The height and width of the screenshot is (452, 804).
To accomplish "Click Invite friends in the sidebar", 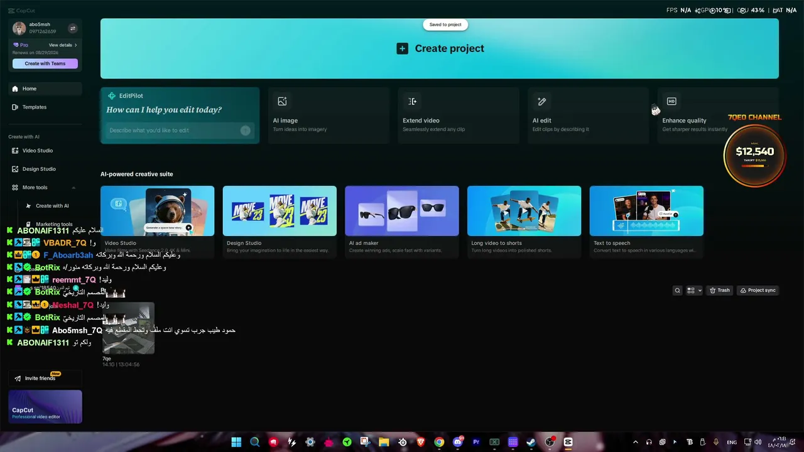I will point(45,379).
